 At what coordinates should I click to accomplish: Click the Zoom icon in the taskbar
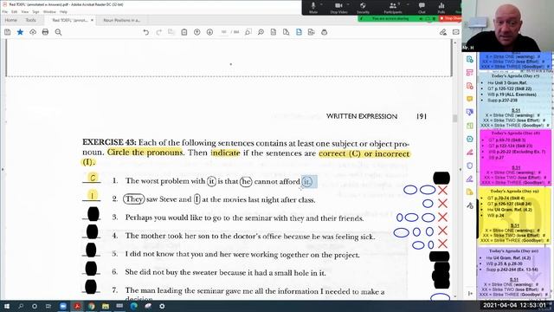point(63,306)
